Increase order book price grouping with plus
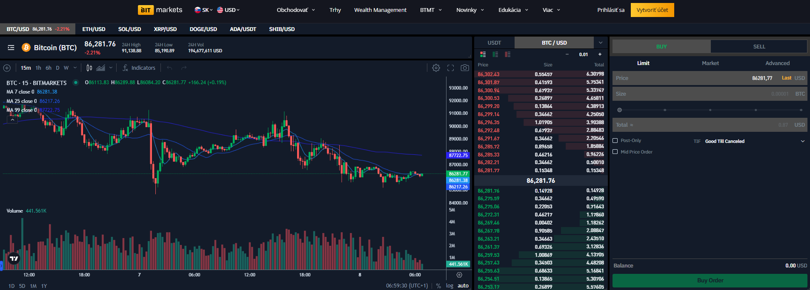 pos(600,54)
